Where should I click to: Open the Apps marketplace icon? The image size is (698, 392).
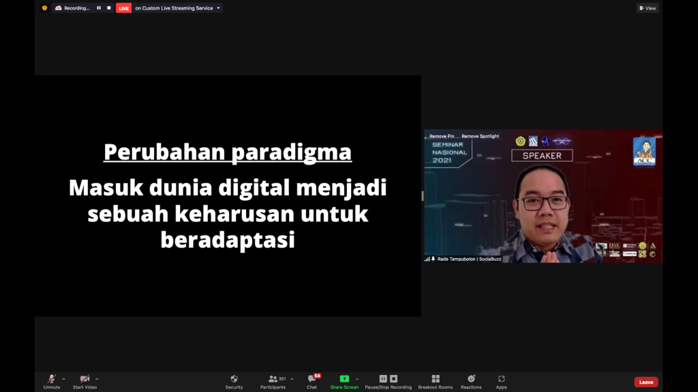coord(501,381)
